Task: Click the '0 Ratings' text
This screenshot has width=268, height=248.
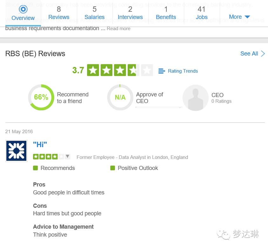Action: (221, 101)
